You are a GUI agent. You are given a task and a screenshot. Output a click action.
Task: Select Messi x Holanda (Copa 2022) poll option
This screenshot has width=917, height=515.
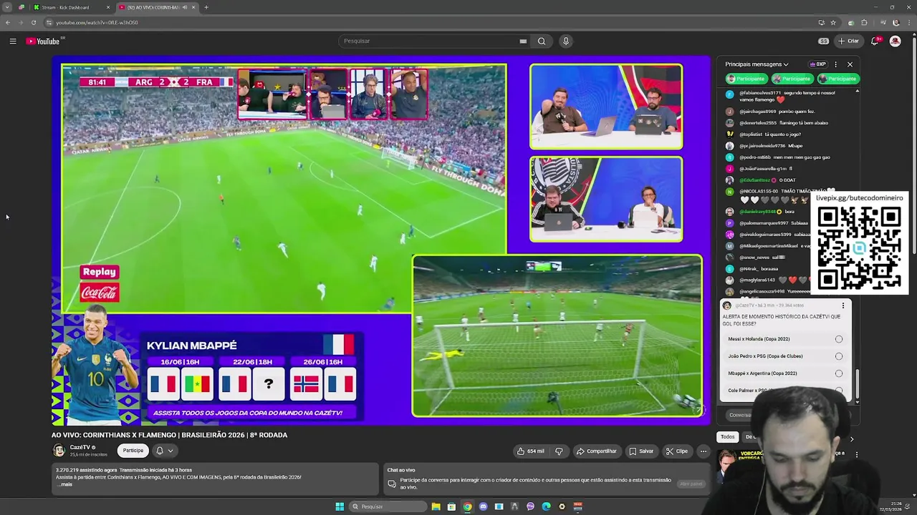pyautogui.click(x=785, y=339)
